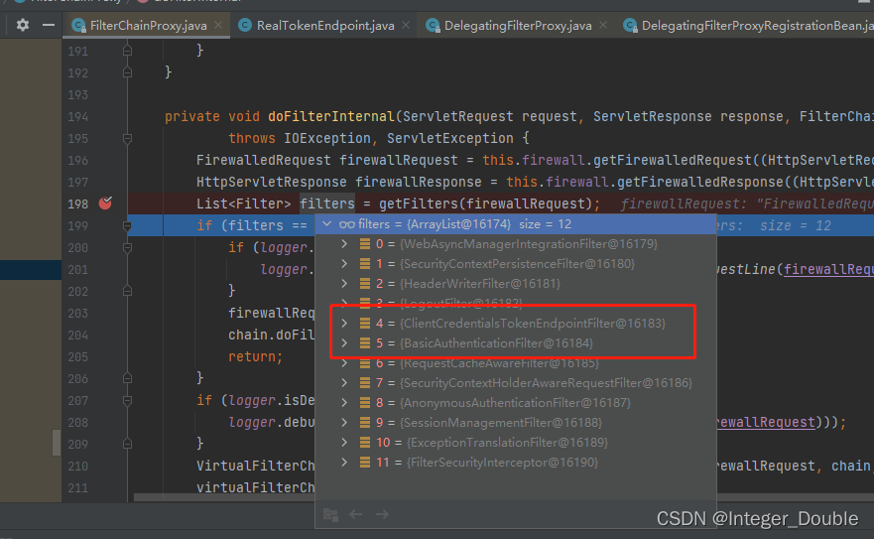Select HeaderWriterFilter@16181 row
Viewport: 874px width, 539px height.
(516, 284)
